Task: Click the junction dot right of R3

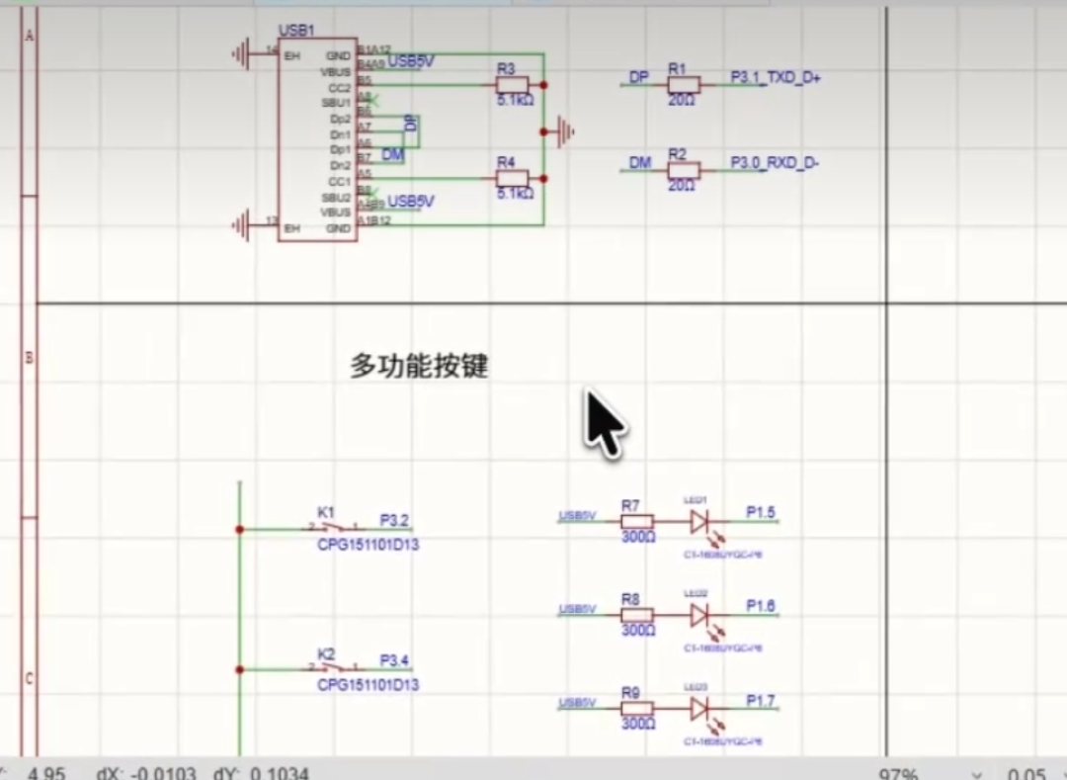Action: 543,85
